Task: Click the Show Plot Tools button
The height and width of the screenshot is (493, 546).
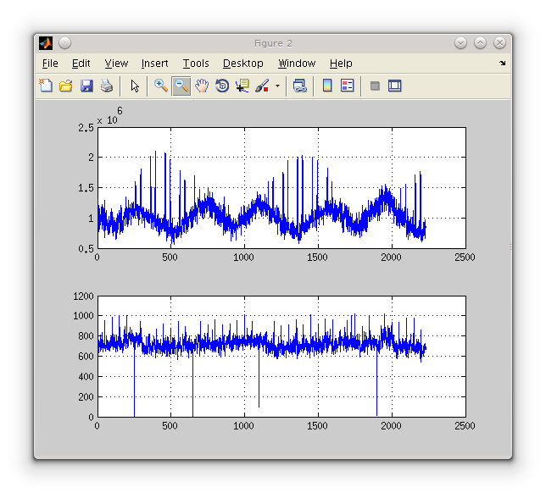Action: pos(394,86)
